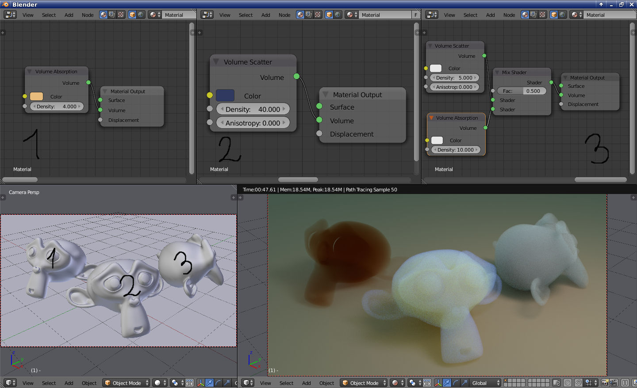The width and height of the screenshot is (637, 388).
Task: Click pause preview icon in rendered viewport header
Action: 625,383
